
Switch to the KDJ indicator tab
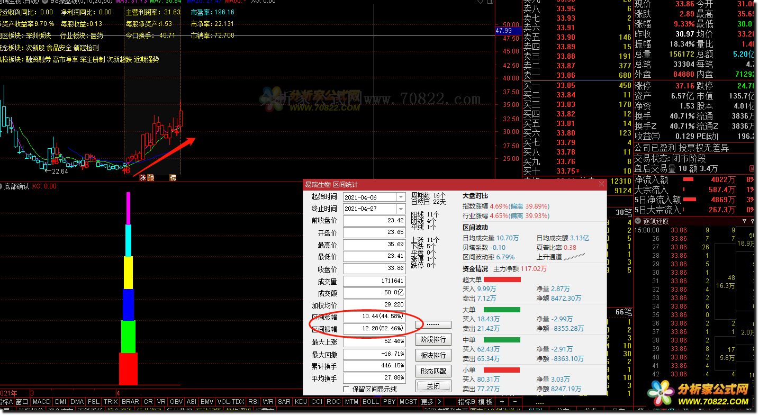tap(301, 402)
